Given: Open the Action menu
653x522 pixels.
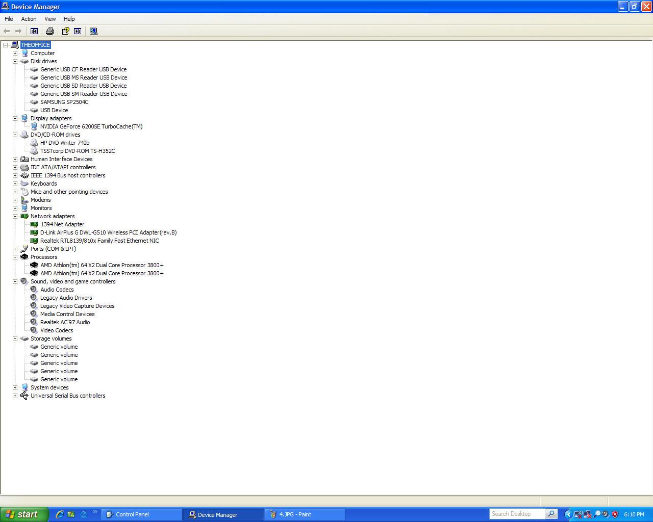Looking at the screenshot, I should pyautogui.click(x=29, y=19).
